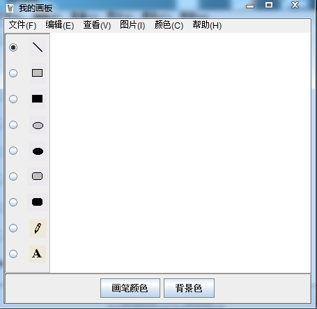The width and height of the screenshot is (317, 309).
Task: Click on the white drawing canvas
Action: (x=180, y=153)
